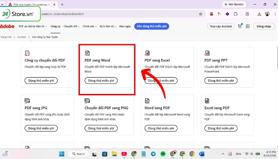The height and width of the screenshot is (159, 278).
Task: Open the Chrome three-dot menu
Action: 275,14
